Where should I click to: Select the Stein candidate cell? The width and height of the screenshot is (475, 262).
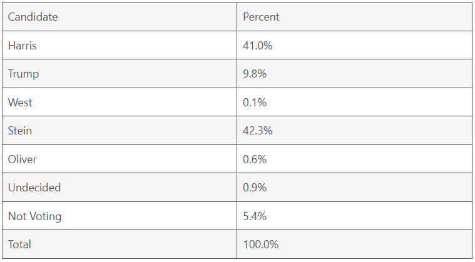[x=20, y=131]
